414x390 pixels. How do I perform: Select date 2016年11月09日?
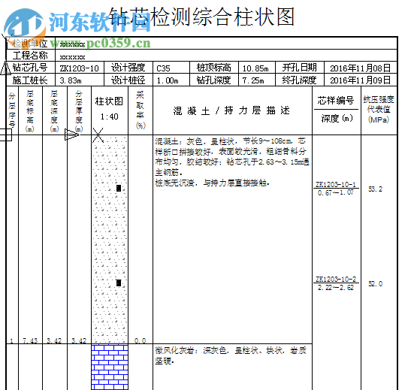(361, 80)
